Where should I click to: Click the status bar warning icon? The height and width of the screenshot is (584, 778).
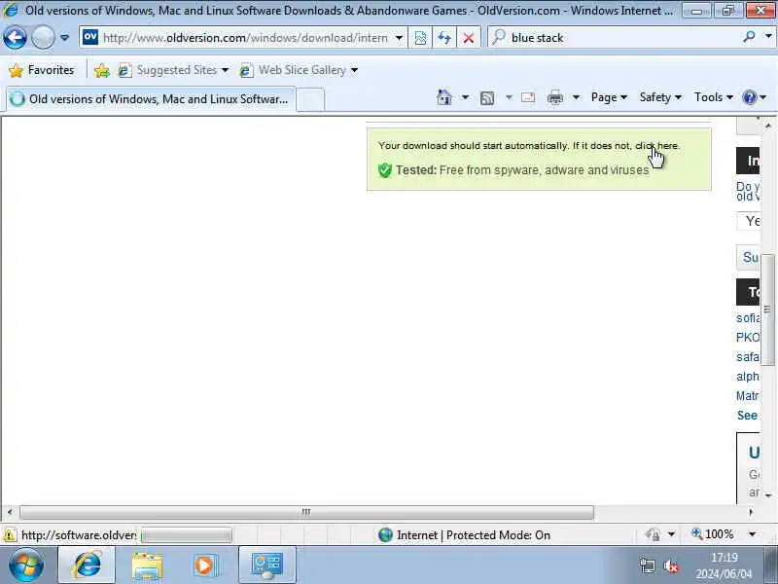[x=10, y=534]
